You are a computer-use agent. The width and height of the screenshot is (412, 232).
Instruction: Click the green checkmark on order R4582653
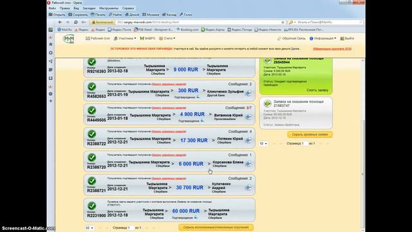(91, 86)
